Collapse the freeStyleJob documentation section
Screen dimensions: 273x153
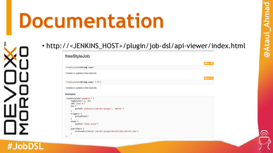[x=78, y=56]
